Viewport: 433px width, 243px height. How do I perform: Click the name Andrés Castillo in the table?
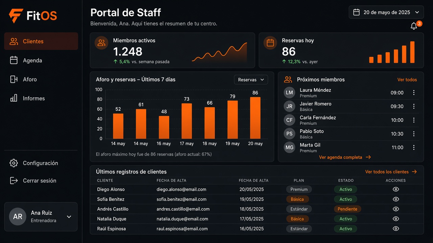[x=113, y=209]
